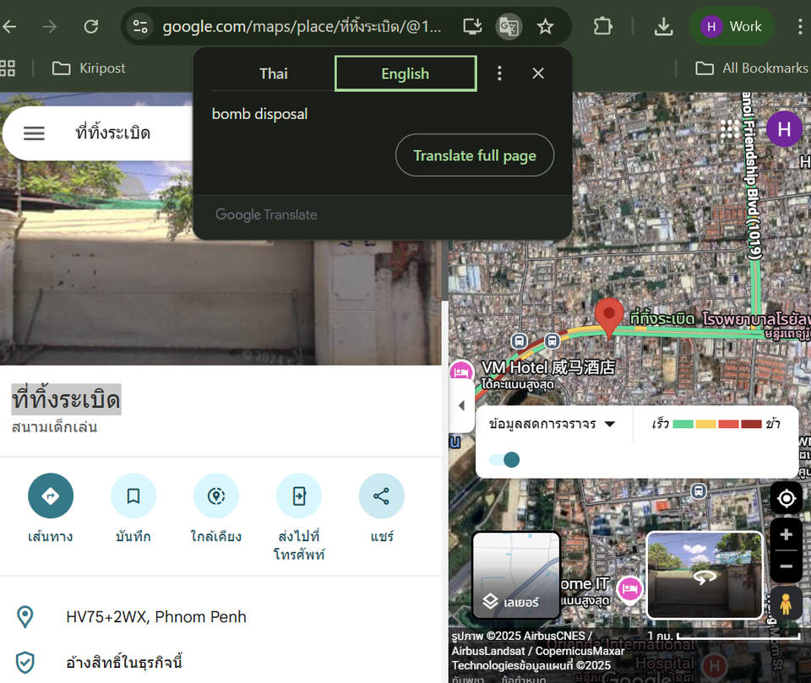Send the place to phone icon

click(x=299, y=496)
